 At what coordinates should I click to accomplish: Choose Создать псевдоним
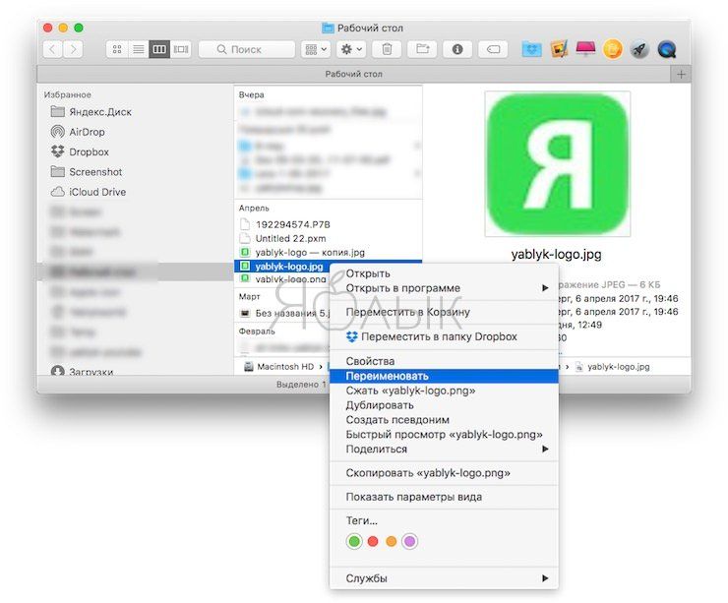[444, 420]
